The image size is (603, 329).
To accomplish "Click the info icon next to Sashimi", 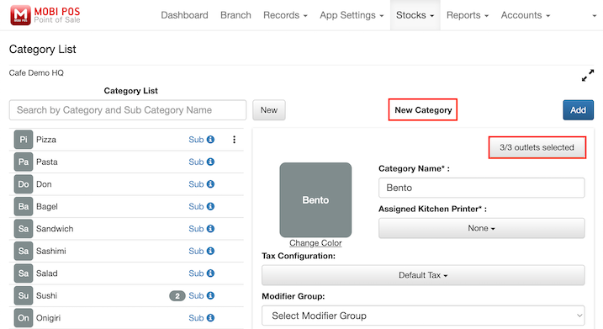I will [x=210, y=251].
